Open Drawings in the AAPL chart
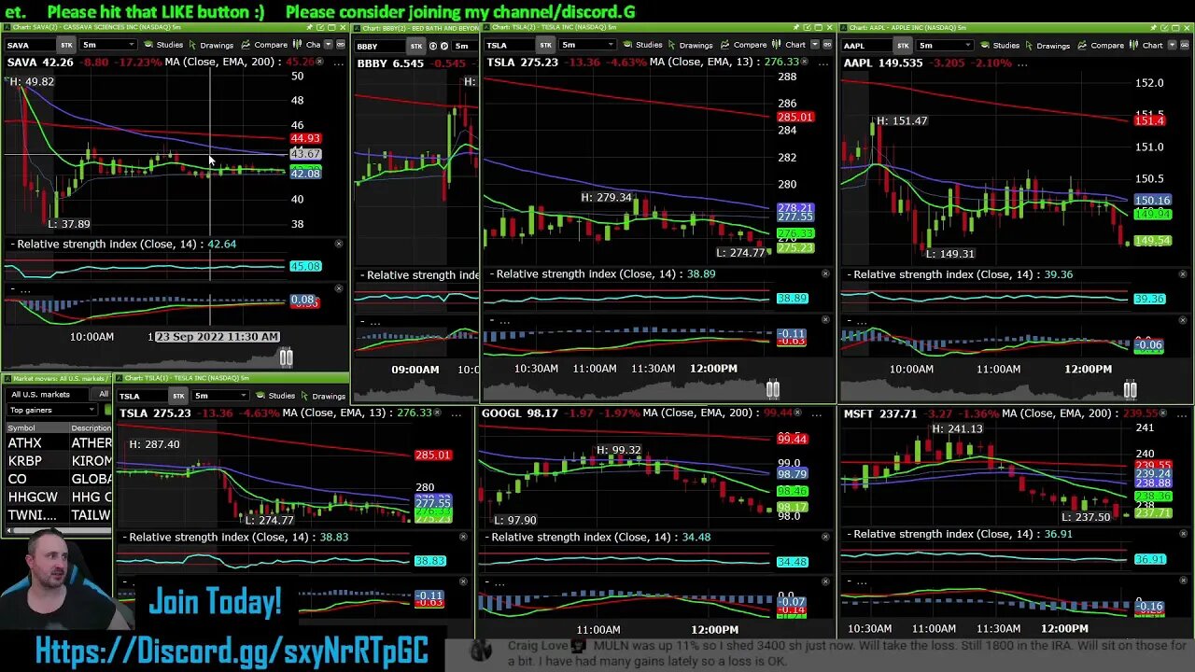 [1047, 45]
